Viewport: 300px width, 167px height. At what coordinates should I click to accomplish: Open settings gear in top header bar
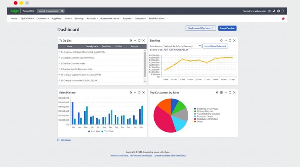(269, 11)
